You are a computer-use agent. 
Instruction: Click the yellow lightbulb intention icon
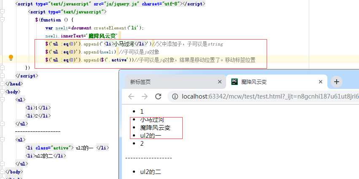click(x=11, y=58)
